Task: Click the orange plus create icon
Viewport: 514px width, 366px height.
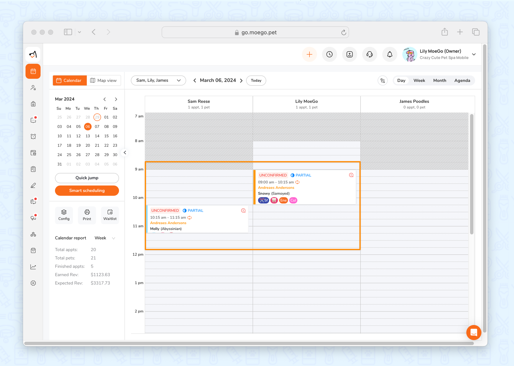Action: (x=309, y=54)
